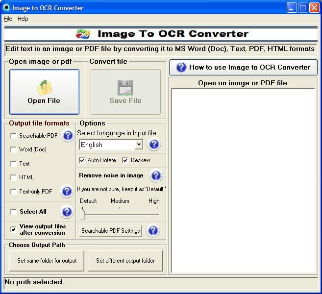Click Set different output folder
Image resolution: width=322 pixels, height=294 pixels.
pos(125,261)
